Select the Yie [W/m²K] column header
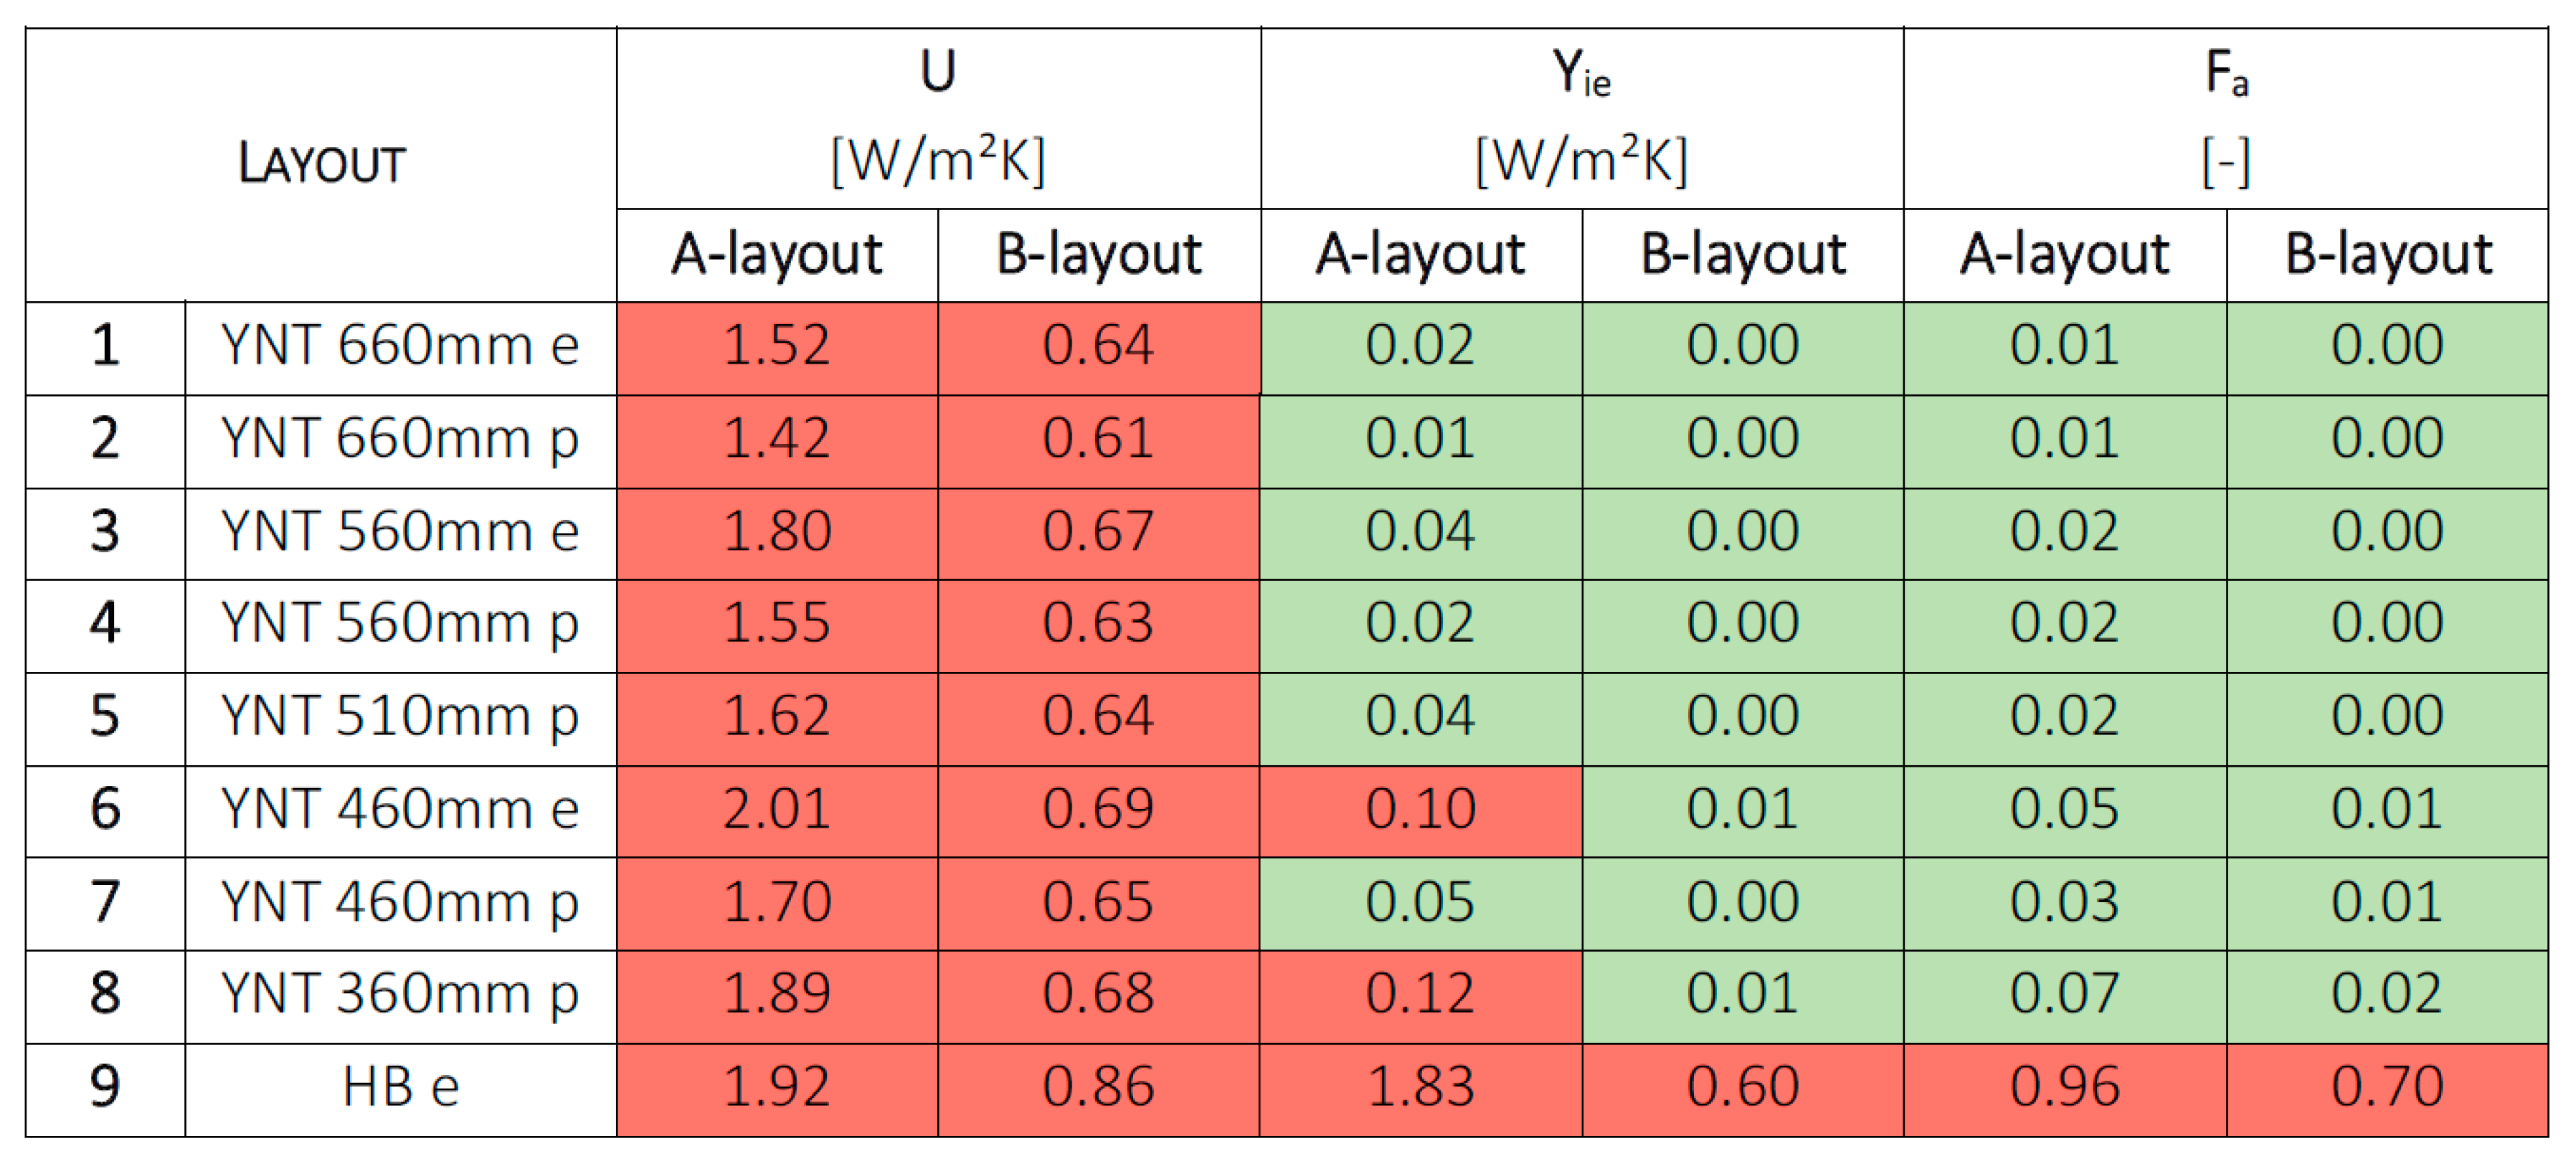Image resolution: width=2576 pixels, height=1174 pixels. (x=1581, y=118)
